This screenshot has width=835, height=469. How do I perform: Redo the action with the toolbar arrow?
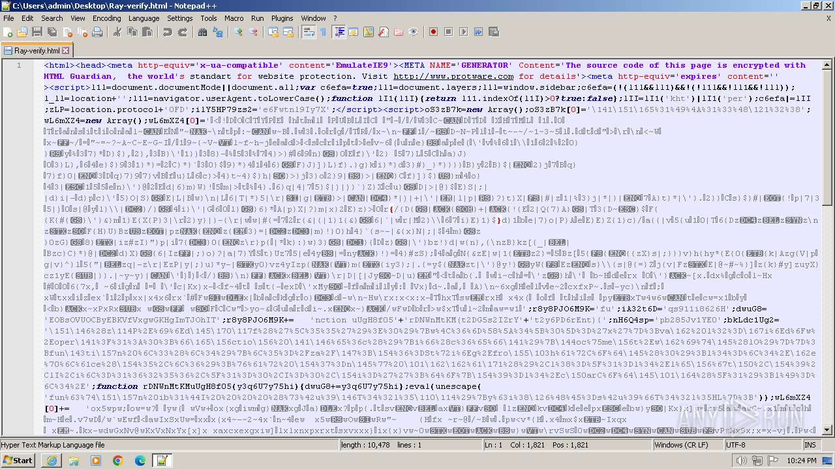[183, 32]
